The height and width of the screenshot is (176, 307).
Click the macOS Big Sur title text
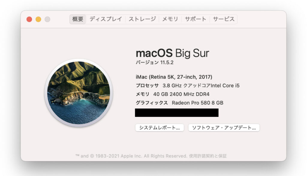click(x=172, y=53)
